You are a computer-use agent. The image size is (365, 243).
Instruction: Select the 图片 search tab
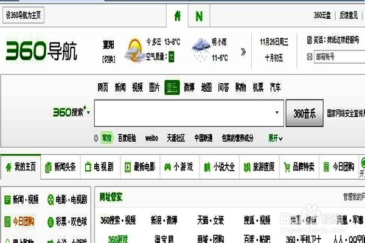[155, 87]
